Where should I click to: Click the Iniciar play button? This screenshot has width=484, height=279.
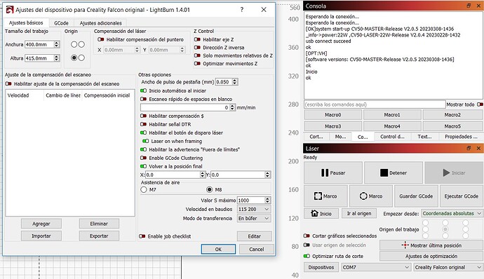click(454, 173)
